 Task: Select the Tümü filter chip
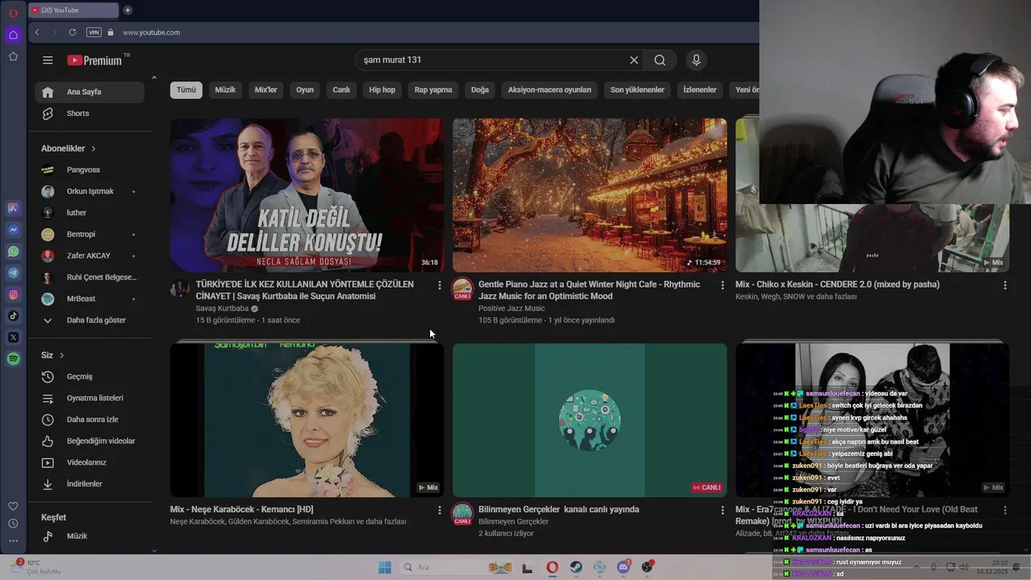(186, 89)
